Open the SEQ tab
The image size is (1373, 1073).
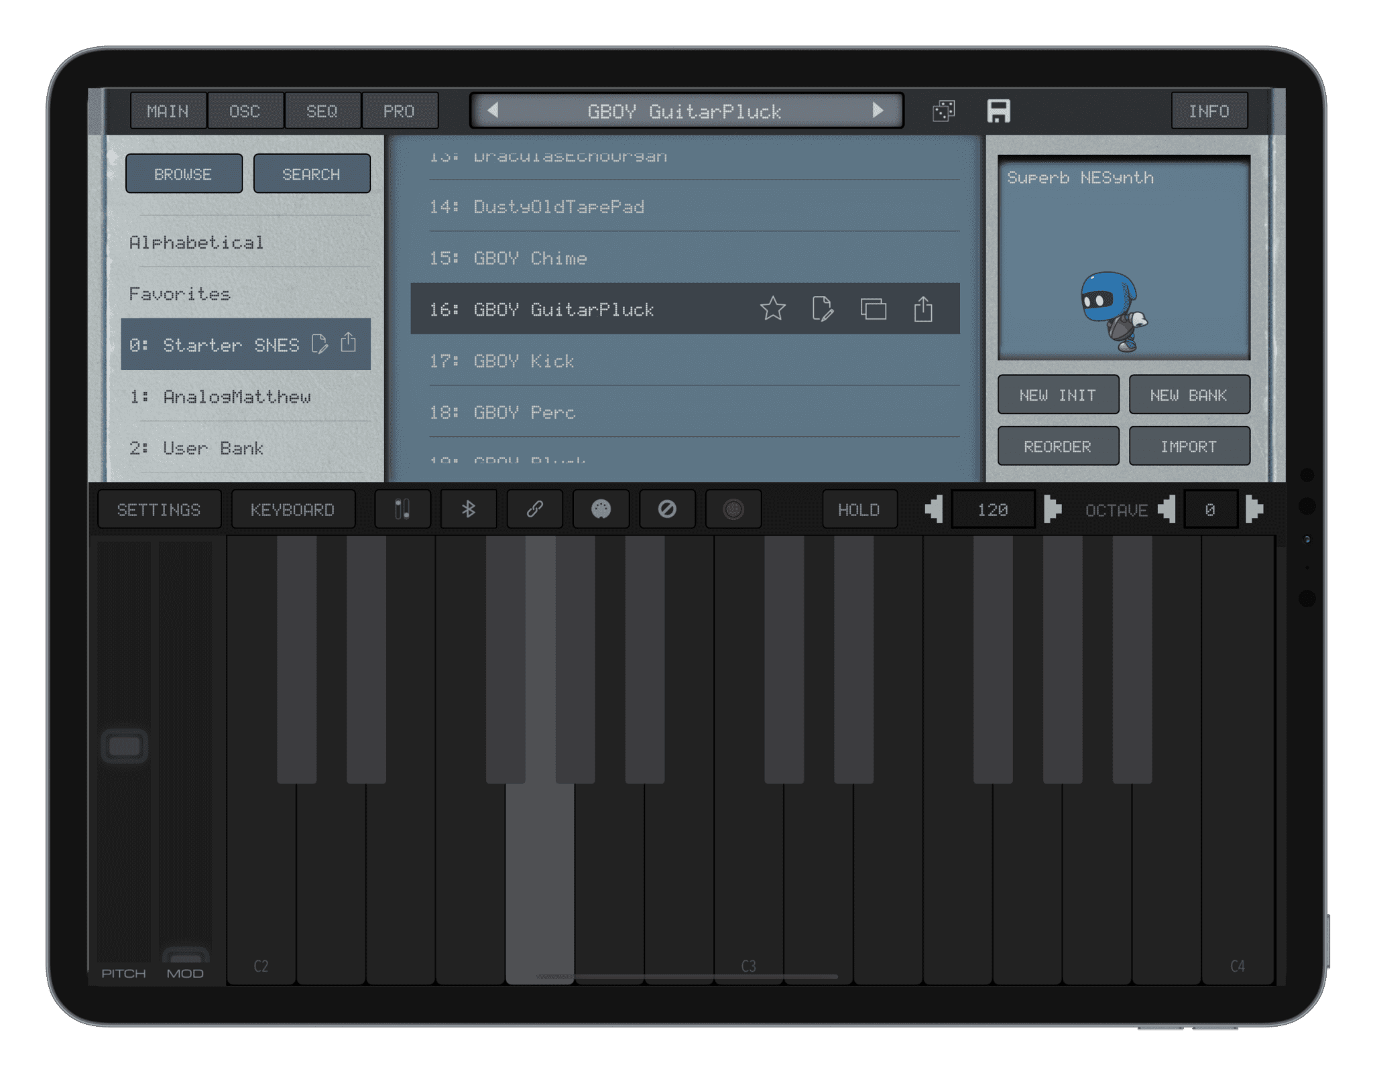[322, 111]
